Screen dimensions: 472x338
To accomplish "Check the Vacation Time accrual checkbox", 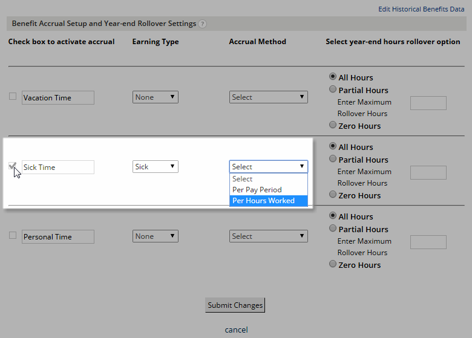I will click(x=13, y=96).
